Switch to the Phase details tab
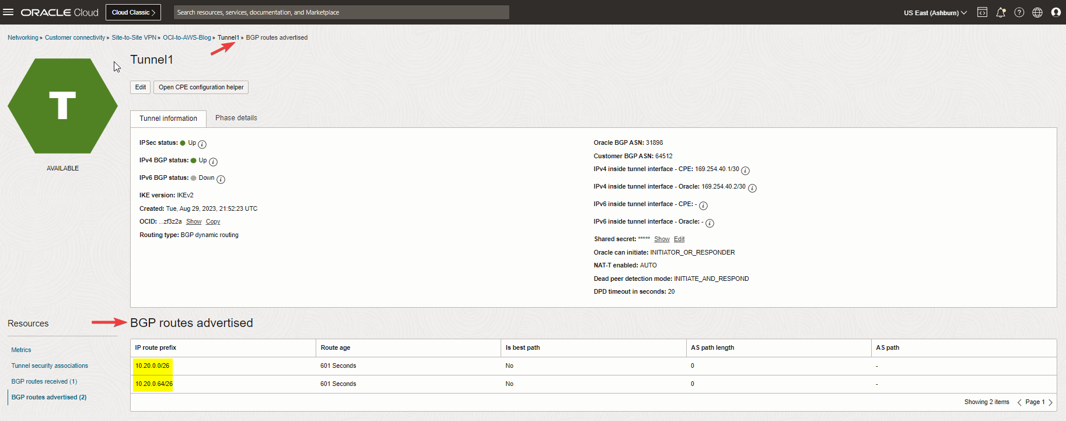Screen dimensions: 1066x421 tap(236, 118)
